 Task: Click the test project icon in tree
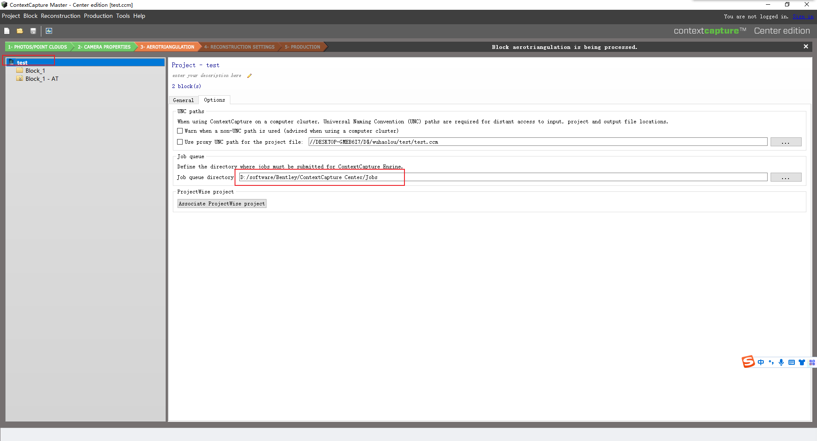[x=11, y=62]
